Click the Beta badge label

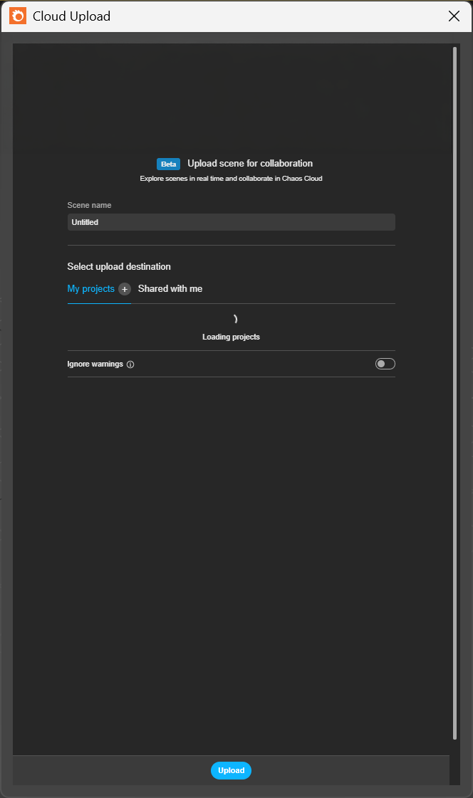169,164
